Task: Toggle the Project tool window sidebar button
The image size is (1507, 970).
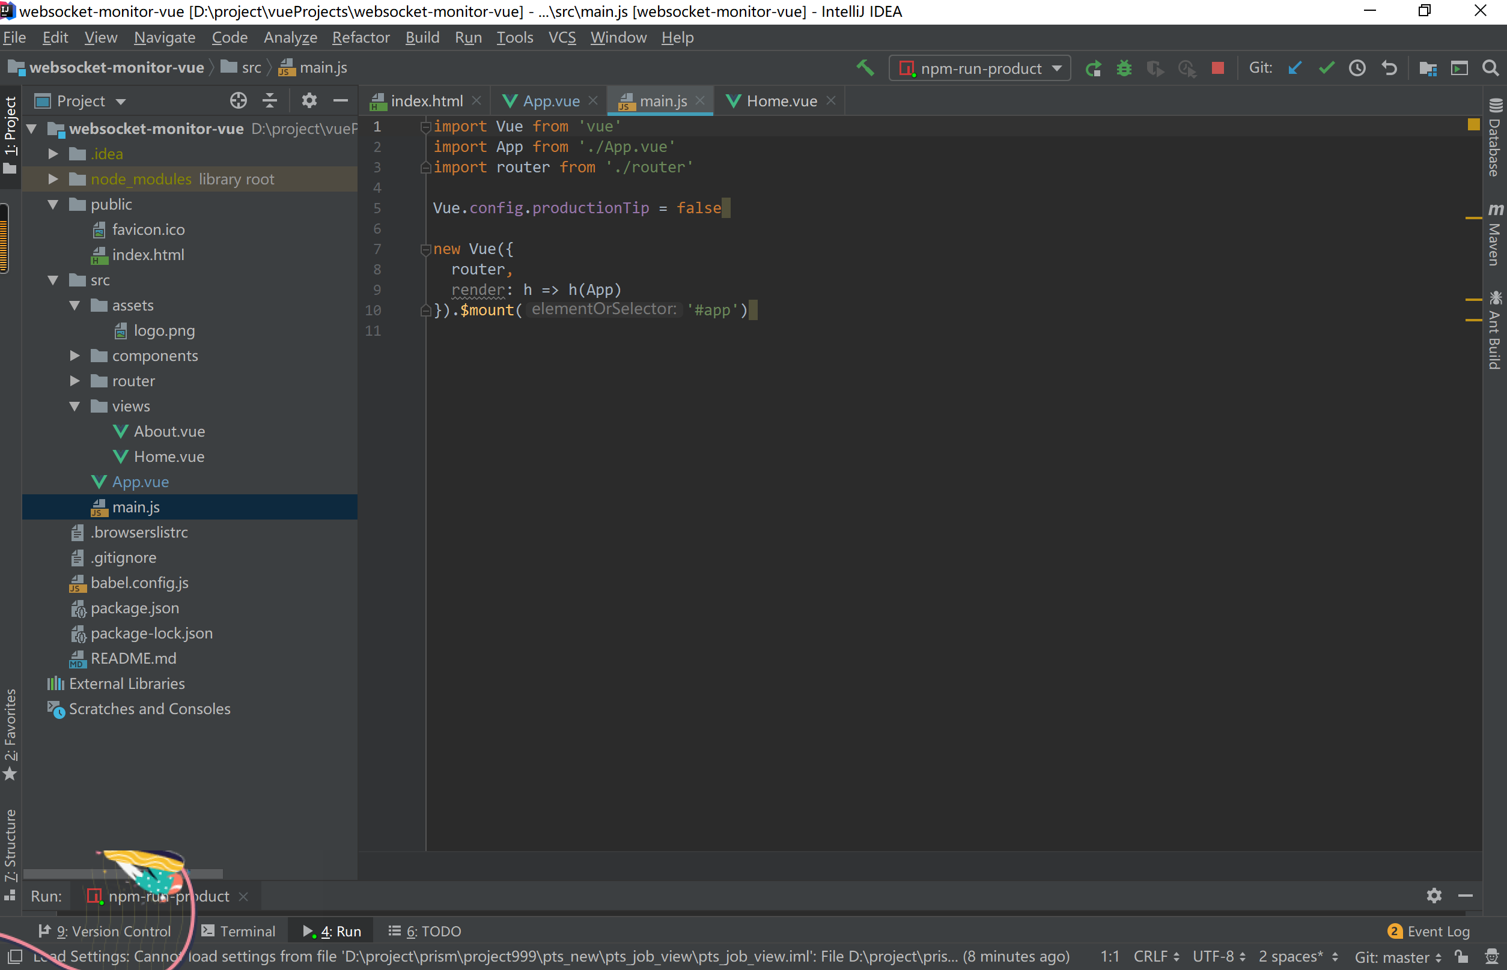Action: pyautogui.click(x=10, y=132)
